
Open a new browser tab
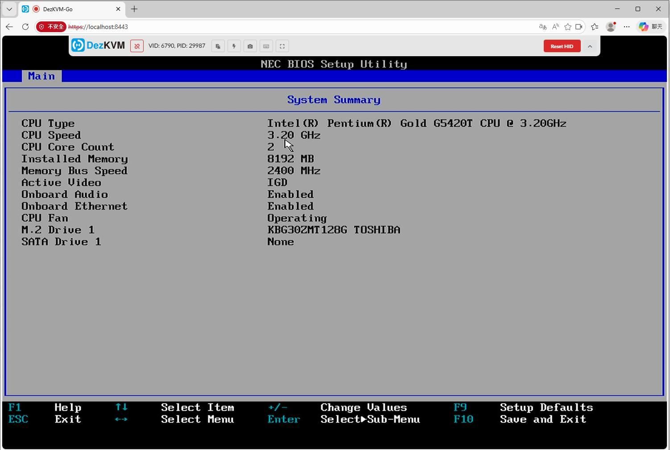[134, 9]
